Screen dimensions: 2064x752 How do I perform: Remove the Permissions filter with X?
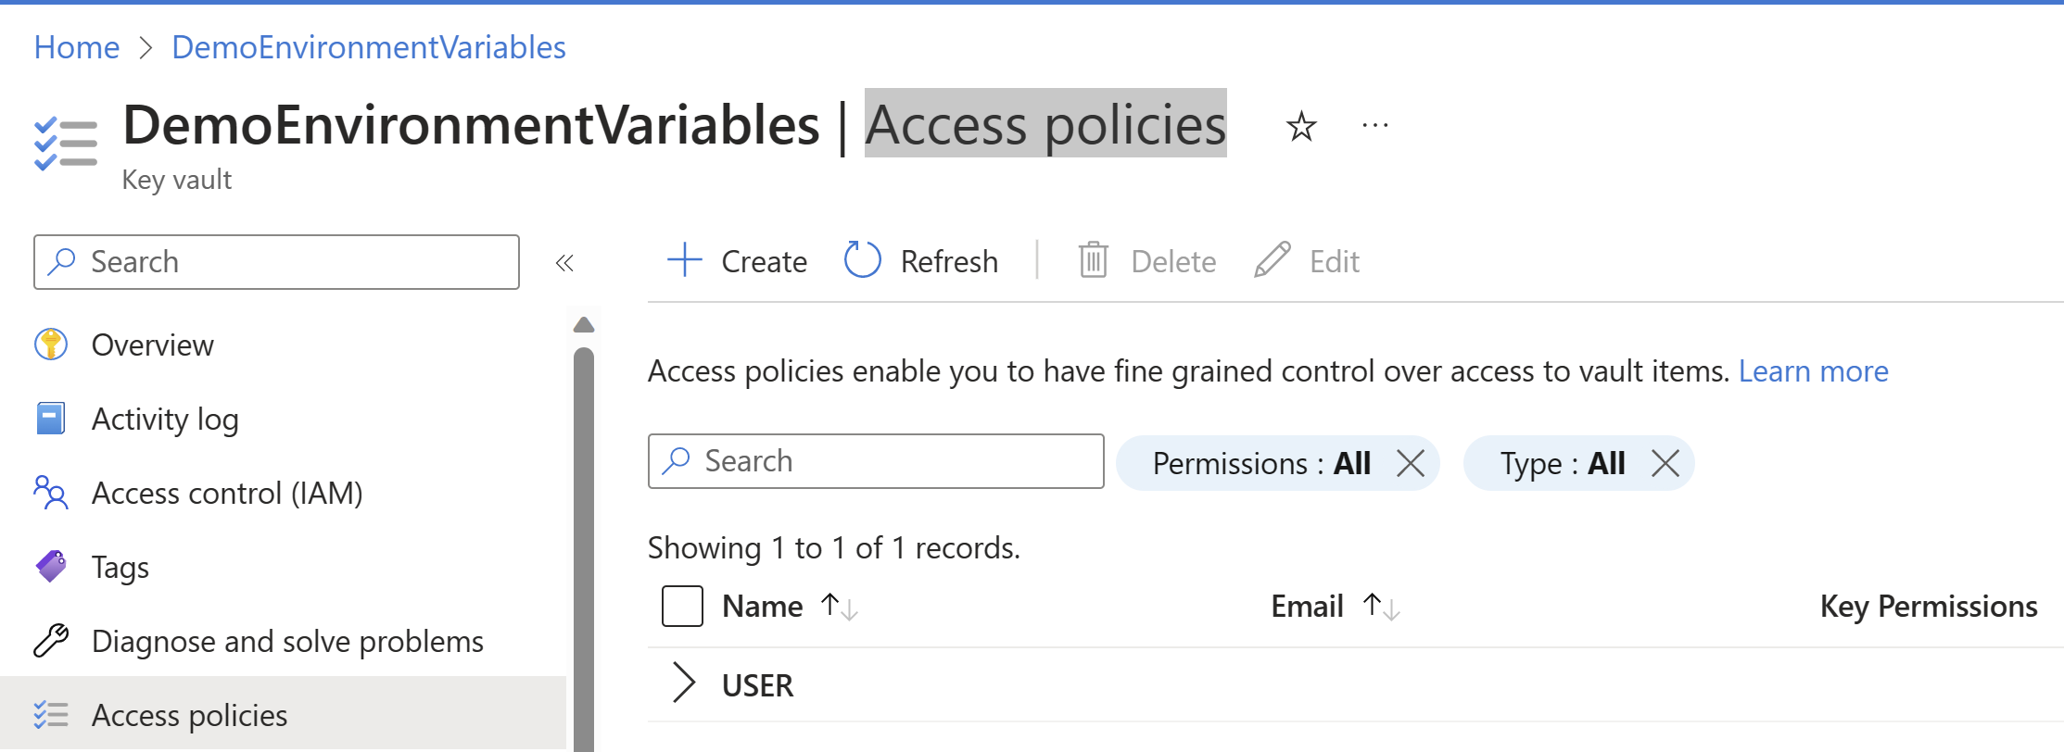(x=1411, y=463)
